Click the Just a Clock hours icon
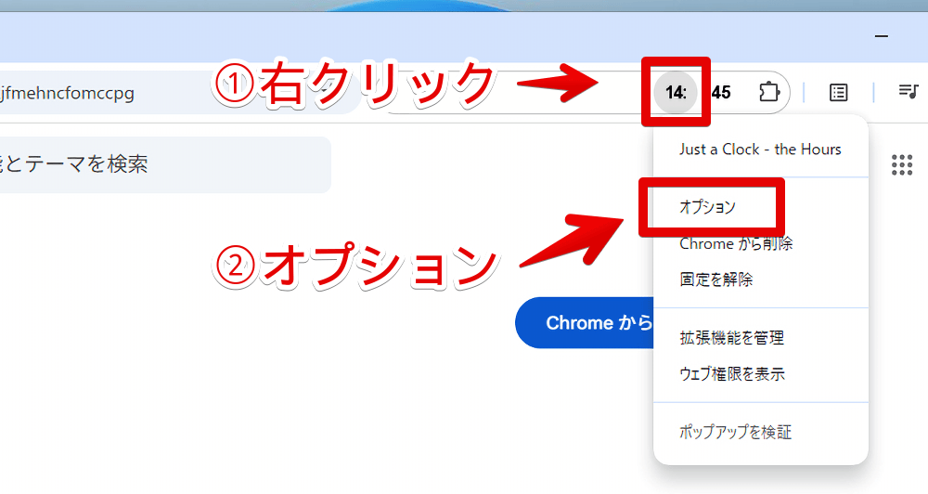This screenshot has width=928, height=494. click(677, 92)
